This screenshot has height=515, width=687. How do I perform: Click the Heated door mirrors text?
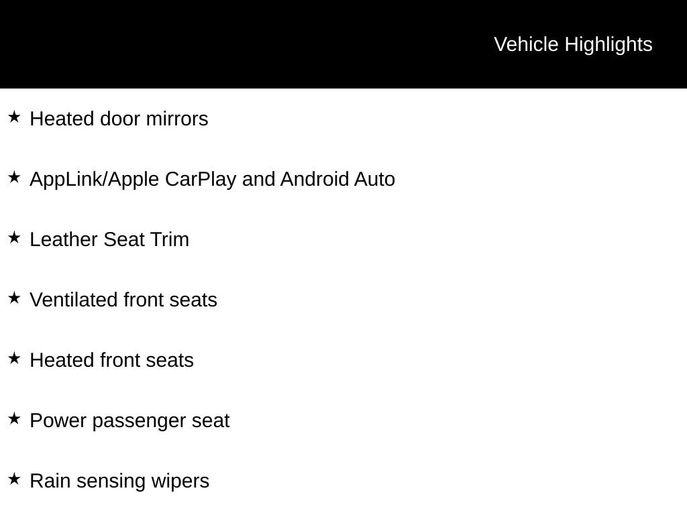pyautogui.click(x=119, y=119)
